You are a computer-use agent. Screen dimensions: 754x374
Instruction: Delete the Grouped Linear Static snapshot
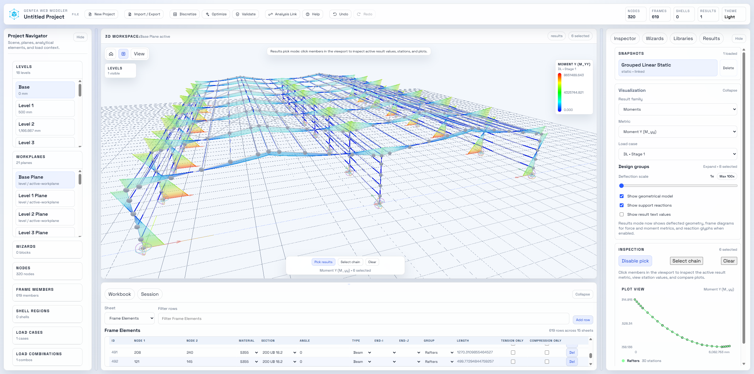[728, 68]
